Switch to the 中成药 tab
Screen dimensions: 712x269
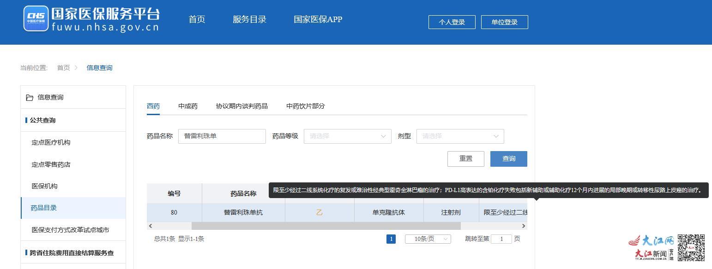coord(187,105)
